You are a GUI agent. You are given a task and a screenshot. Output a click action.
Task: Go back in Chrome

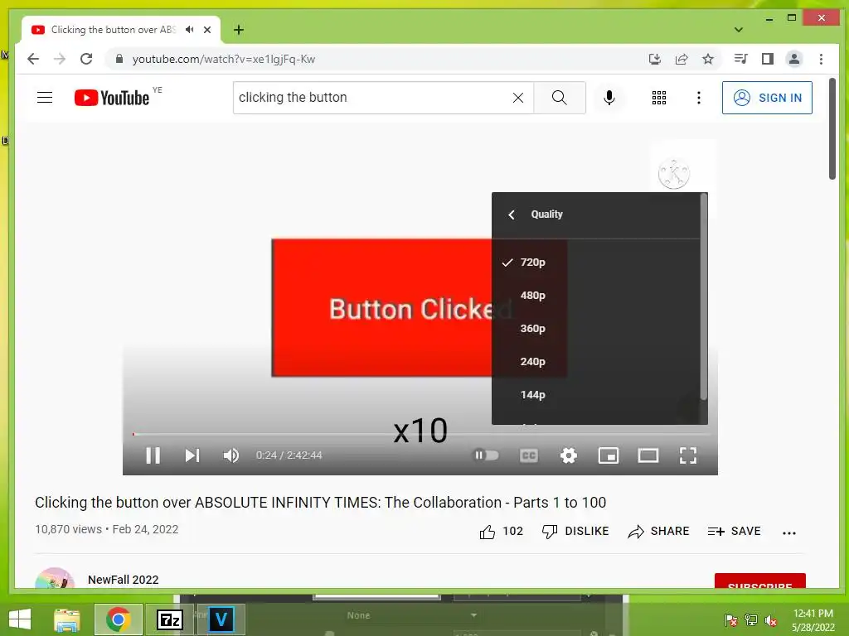click(33, 59)
